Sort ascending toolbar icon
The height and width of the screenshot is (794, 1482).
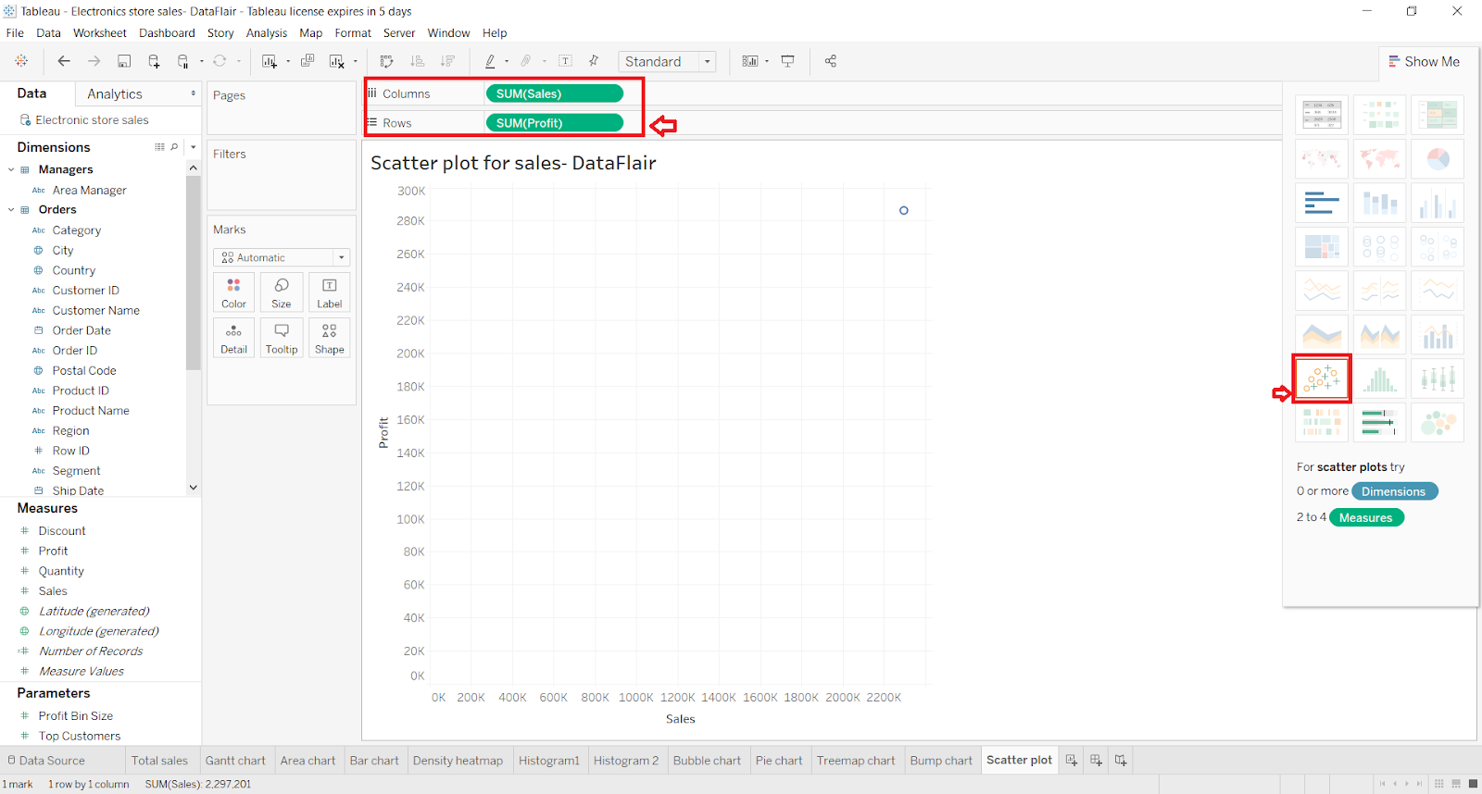(418, 61)
